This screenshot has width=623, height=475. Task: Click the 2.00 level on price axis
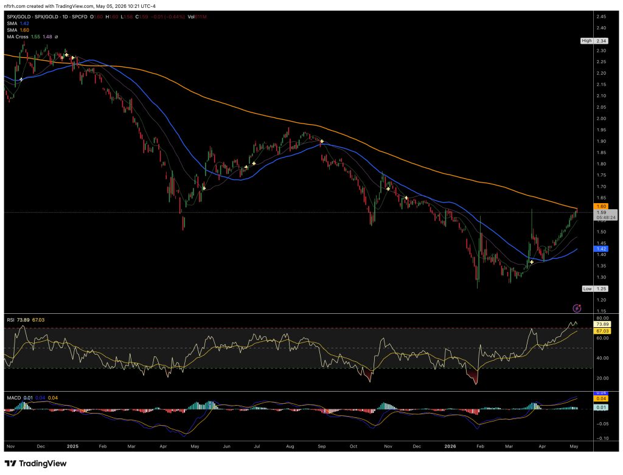[601, 119]
